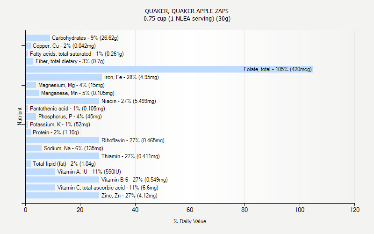Click the Vitamin C bar in the chart

[41, 188]
